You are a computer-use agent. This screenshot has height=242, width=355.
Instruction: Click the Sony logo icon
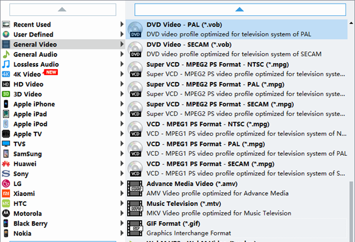[6, 174]
